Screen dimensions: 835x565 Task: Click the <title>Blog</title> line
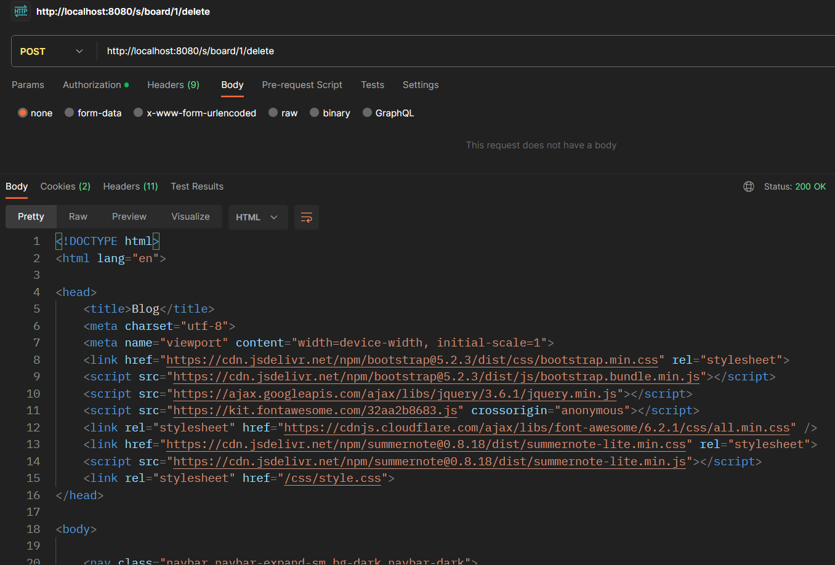coord(149,309)
